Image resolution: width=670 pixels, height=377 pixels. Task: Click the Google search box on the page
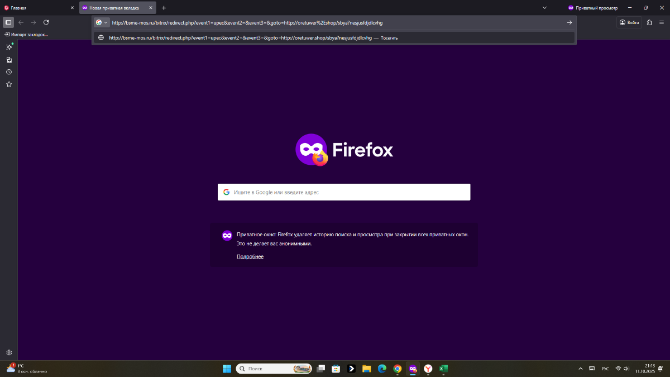pyautogui.click(x=344, y=192)
